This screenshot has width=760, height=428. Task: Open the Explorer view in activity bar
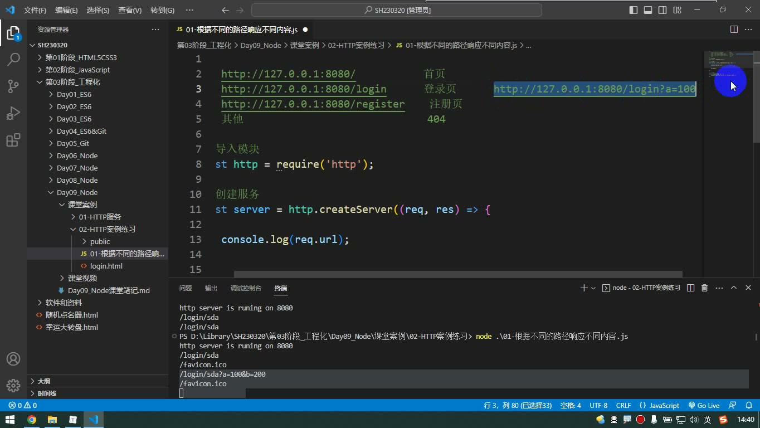coord(13,33)
